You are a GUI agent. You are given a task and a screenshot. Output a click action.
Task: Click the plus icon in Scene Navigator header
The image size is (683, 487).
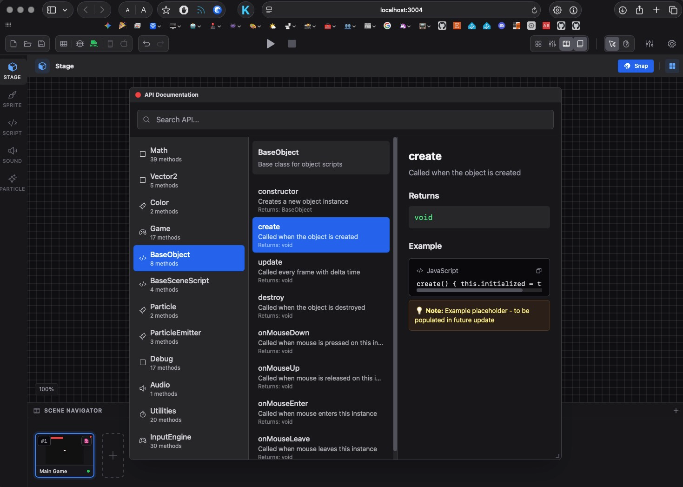(x=676, y=411)
